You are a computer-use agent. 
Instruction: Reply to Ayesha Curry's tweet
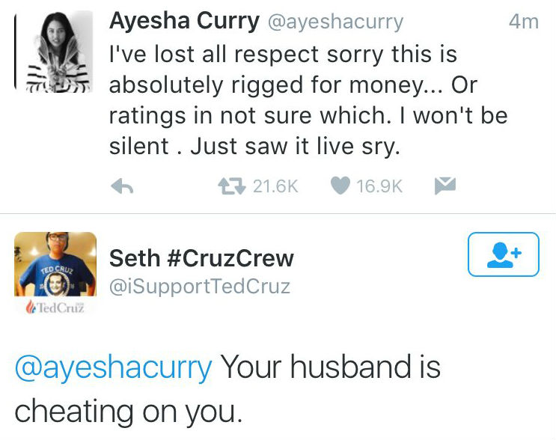[x=122, y=187]
